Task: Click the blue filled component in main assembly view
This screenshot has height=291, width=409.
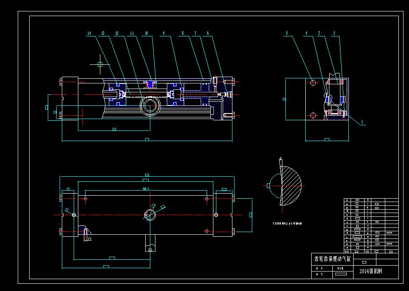Action: pos(151,83)
